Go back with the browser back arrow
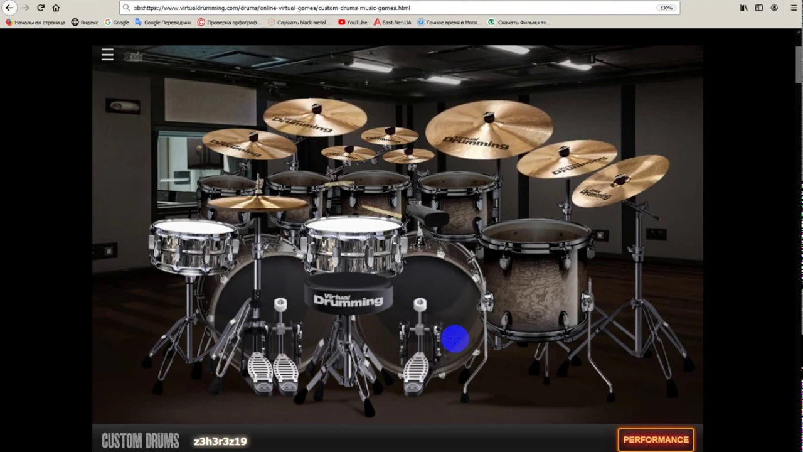Image resolution: width=803 pixels, height=452 pixels. pyautogui.click(x=9, y=8)
